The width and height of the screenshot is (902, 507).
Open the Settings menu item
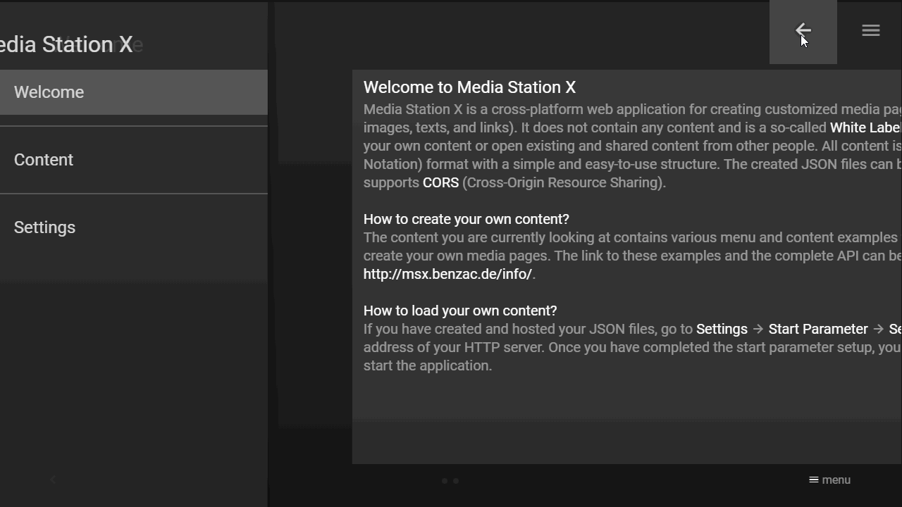click(134, 227)
